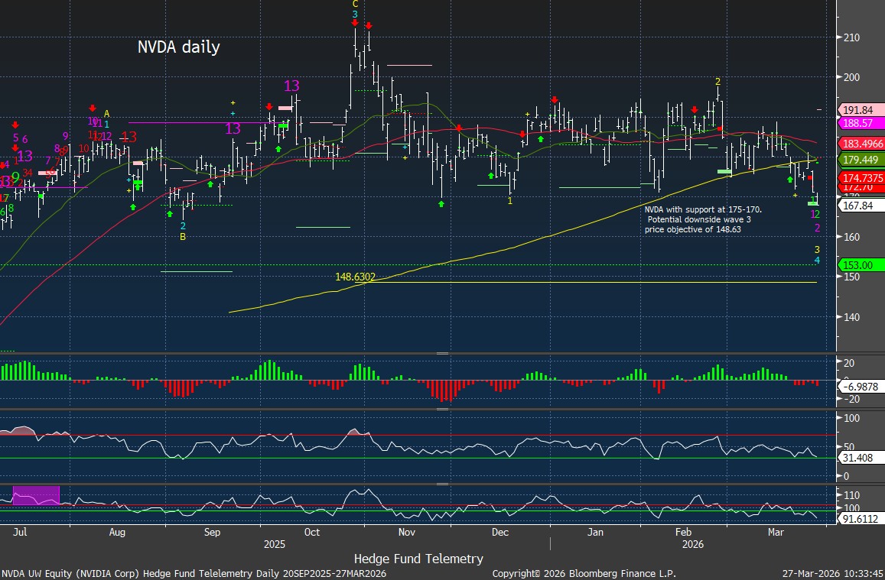Click the purple shaded box in bottom indicator
This screenshot has height=580, width=885.
(x=36, y=494)
